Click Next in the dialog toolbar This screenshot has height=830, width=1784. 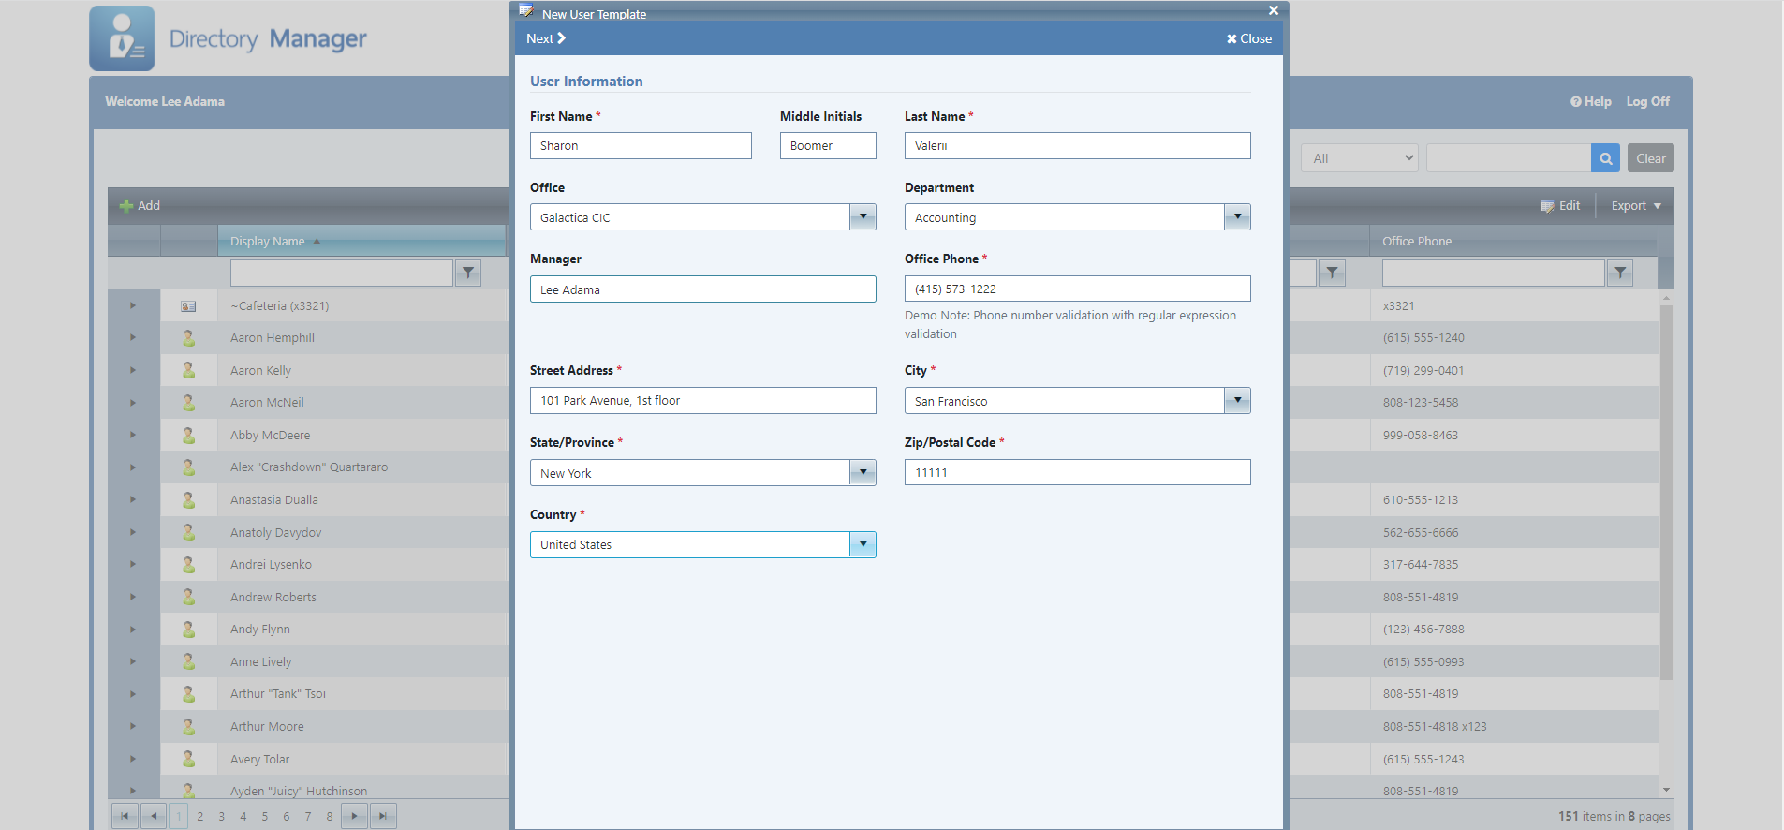pos(546,38)
